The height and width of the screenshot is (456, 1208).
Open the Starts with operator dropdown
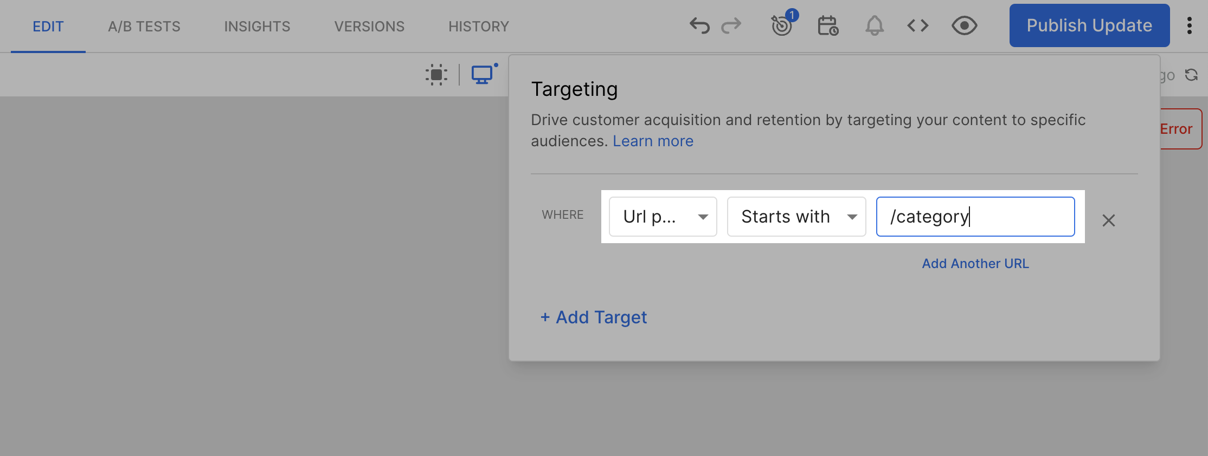pyautogui.click(x=796, y=217)
